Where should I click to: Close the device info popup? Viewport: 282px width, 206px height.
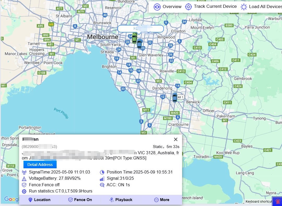pyautogui.click(x=176, y=139)
